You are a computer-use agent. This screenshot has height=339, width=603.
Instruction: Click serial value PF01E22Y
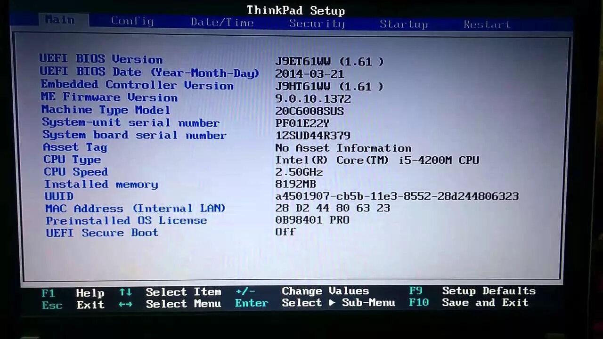pos(302,123)
